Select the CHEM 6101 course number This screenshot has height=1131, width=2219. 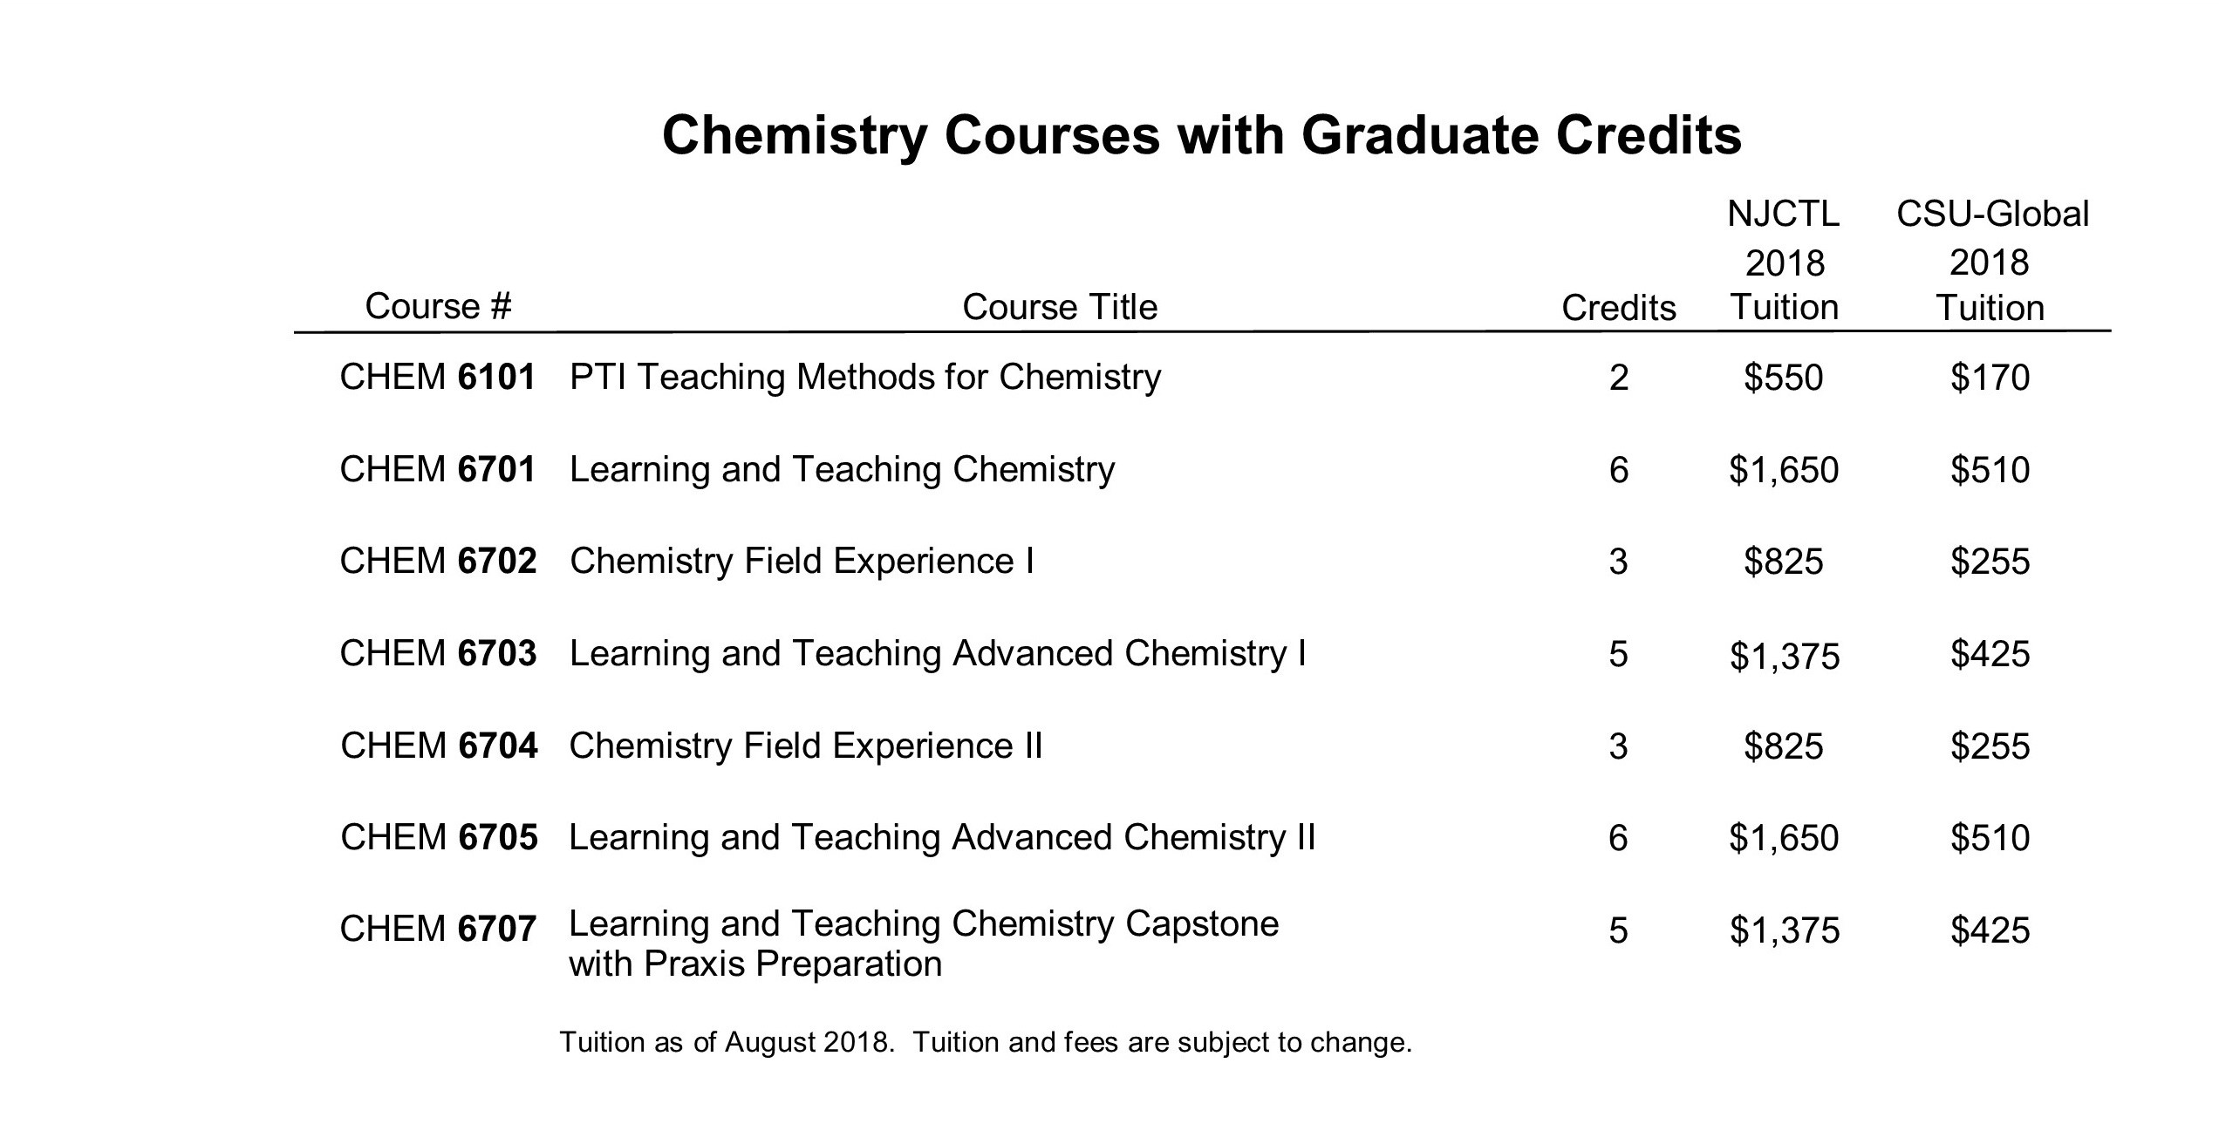coord(438,378)
